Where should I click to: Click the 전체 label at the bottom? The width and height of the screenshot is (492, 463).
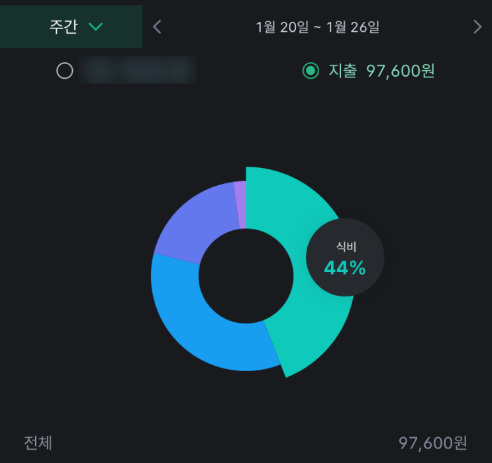38,442
